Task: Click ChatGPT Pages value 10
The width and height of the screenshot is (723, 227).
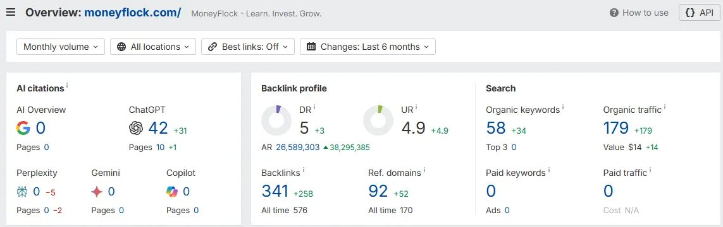Action: [160, 148]
